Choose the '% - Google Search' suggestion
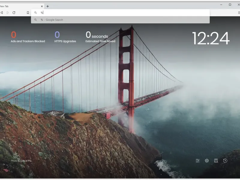240x180 pixels. pos(120,20)
